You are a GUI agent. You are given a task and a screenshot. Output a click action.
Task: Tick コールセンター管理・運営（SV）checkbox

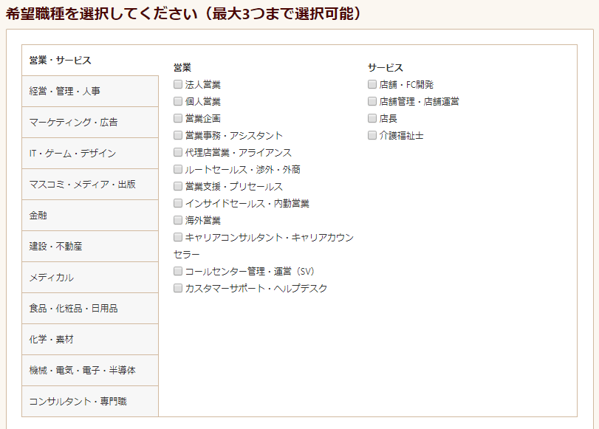click(x=178, y=271)
